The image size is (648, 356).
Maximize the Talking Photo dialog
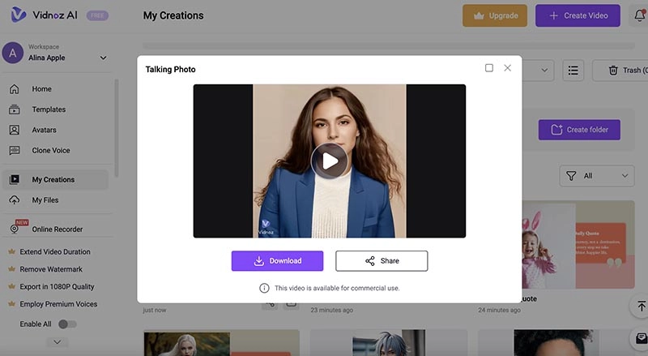coord(489,68)
